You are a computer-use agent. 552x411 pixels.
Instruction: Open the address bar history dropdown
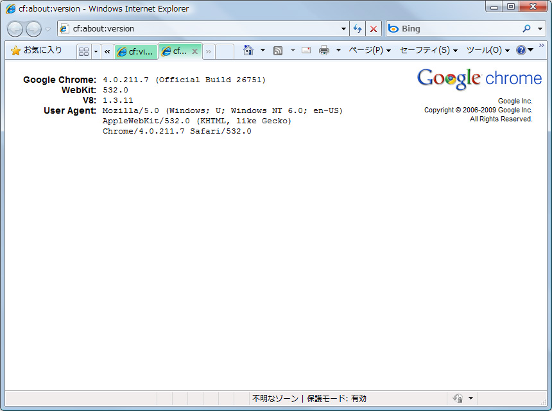(x=343, y=28)
